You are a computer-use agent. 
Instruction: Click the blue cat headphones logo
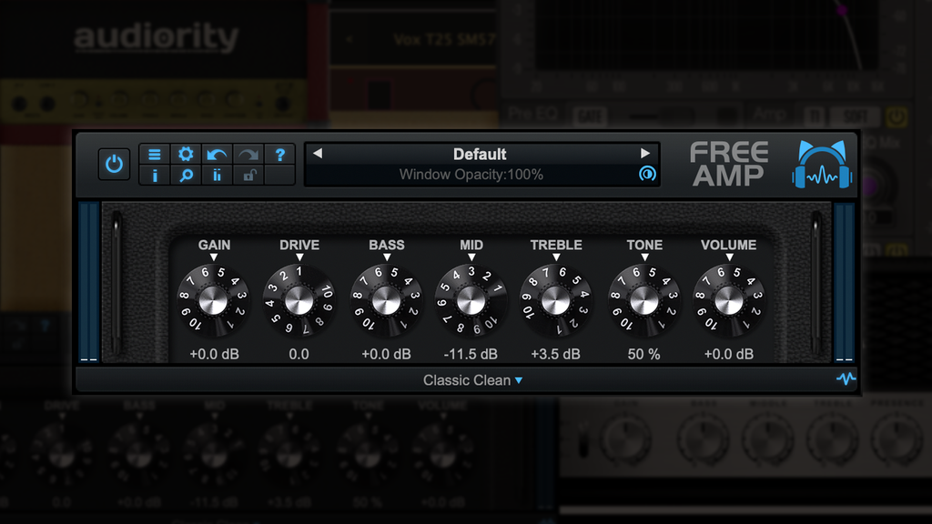coord(822,165)
